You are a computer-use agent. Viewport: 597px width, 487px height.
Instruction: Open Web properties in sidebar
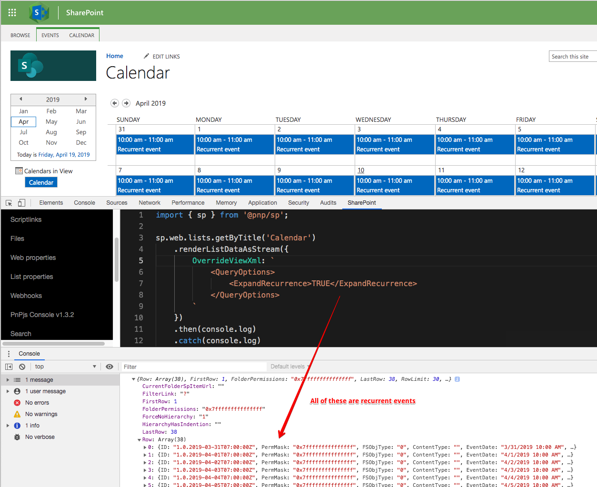click(x=33, y=258)
